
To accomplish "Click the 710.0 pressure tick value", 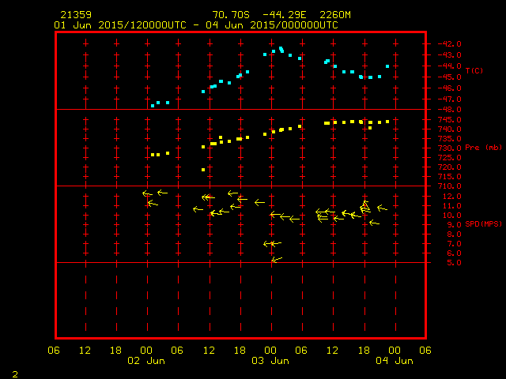I will pyautogui.click(x=450, y=186).
